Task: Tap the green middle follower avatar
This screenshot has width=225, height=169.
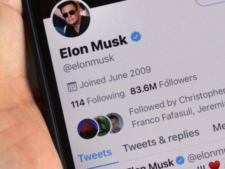Action: tap(102, 126)
